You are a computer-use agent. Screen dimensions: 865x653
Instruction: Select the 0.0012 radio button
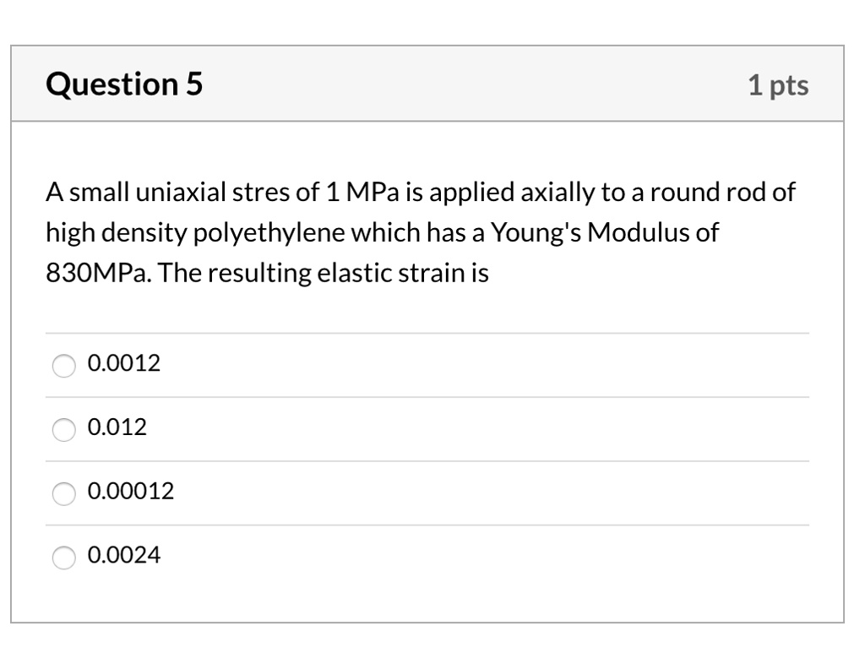(x=64, y=365)
